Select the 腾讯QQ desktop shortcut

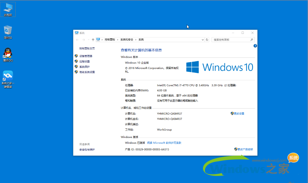click(8, 55)
